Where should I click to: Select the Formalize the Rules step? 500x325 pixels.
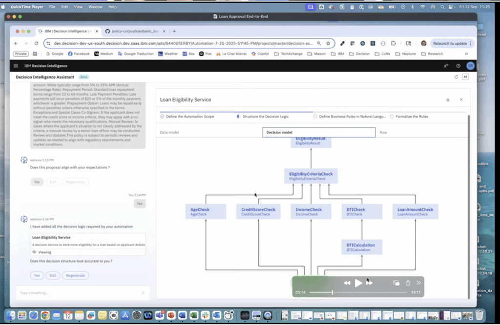point(409,116)
